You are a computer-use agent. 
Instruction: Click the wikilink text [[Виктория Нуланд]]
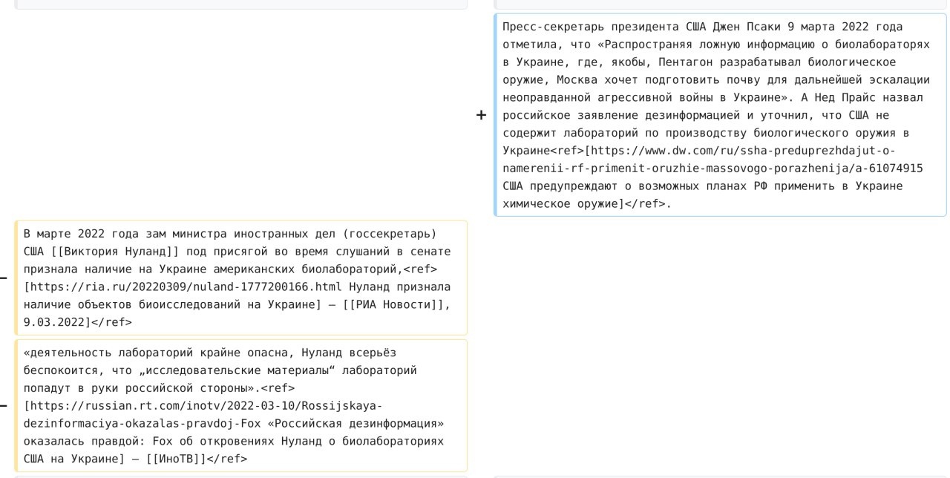(x=114, y=252)
